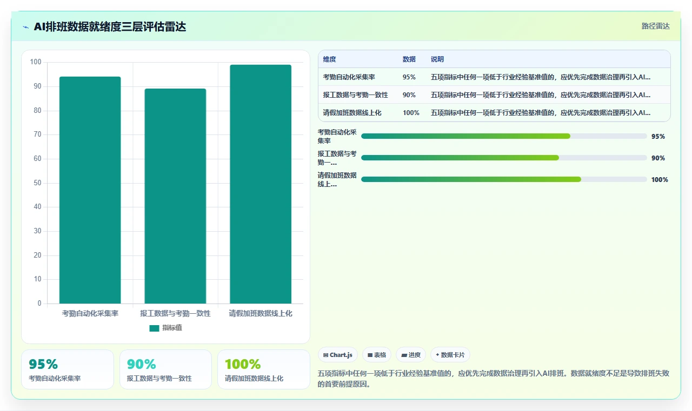Image resolution: width=692 pixels, height=411 pixels.
Task: Click the 请假加班数据线上化 bar in chart
Action: point(261,184)
